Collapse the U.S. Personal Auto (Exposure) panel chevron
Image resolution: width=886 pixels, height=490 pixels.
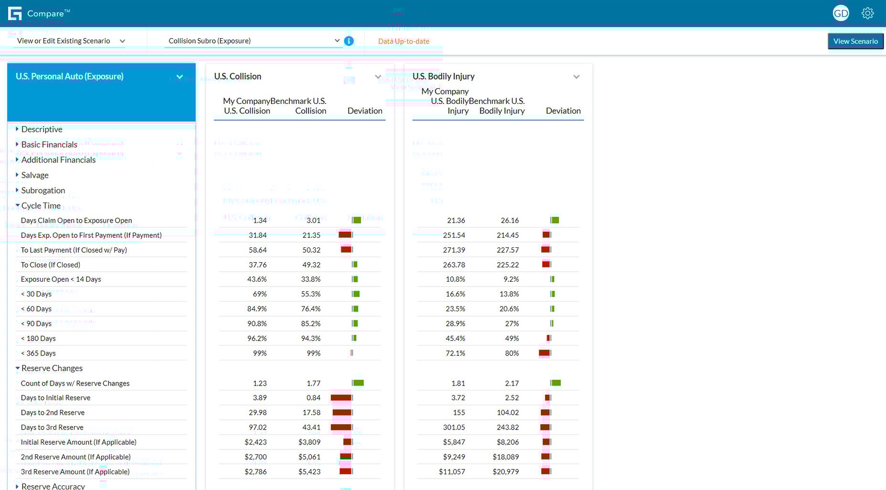(x=180, y=76)
